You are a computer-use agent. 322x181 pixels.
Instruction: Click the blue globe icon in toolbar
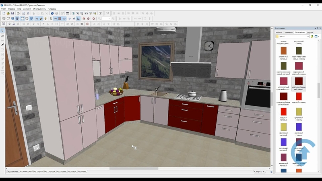click(52, 13)
